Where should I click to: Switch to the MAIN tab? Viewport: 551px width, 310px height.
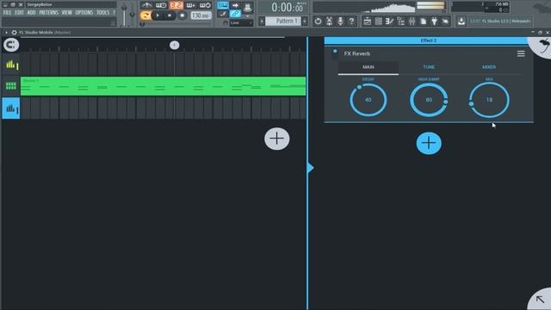pos(368,67)
